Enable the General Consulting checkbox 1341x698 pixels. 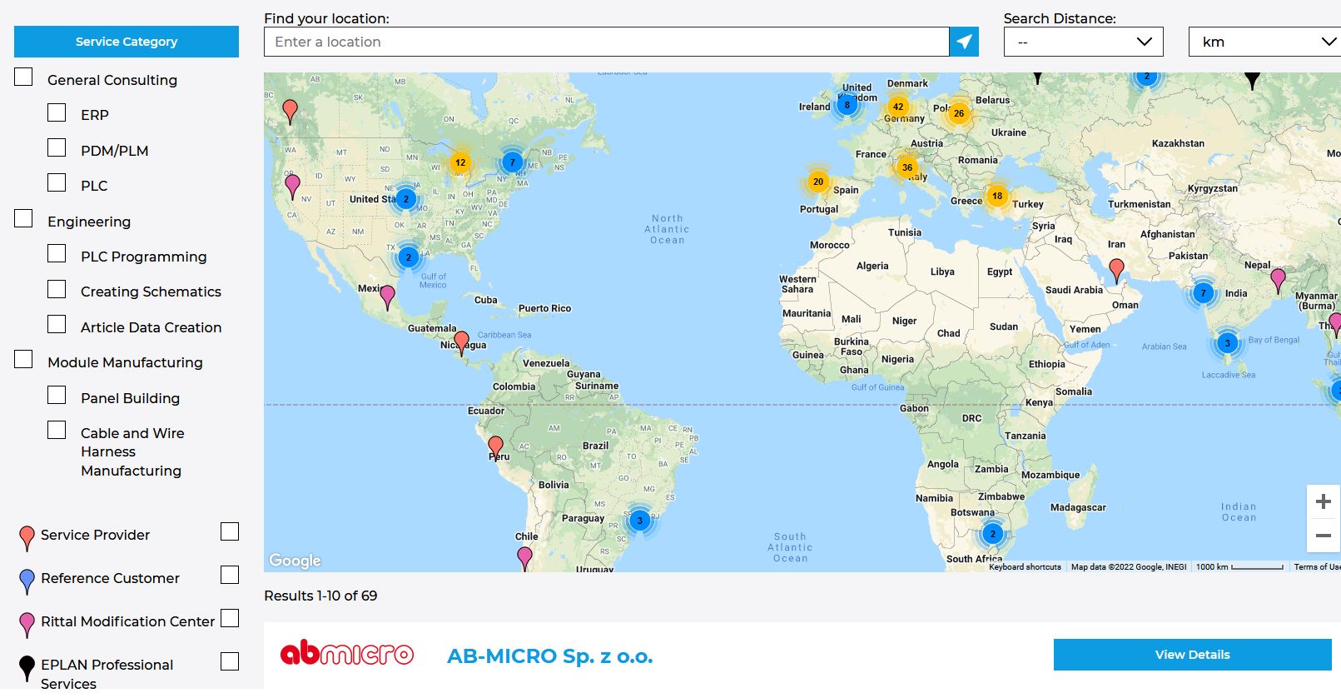[x=23, y=77]
